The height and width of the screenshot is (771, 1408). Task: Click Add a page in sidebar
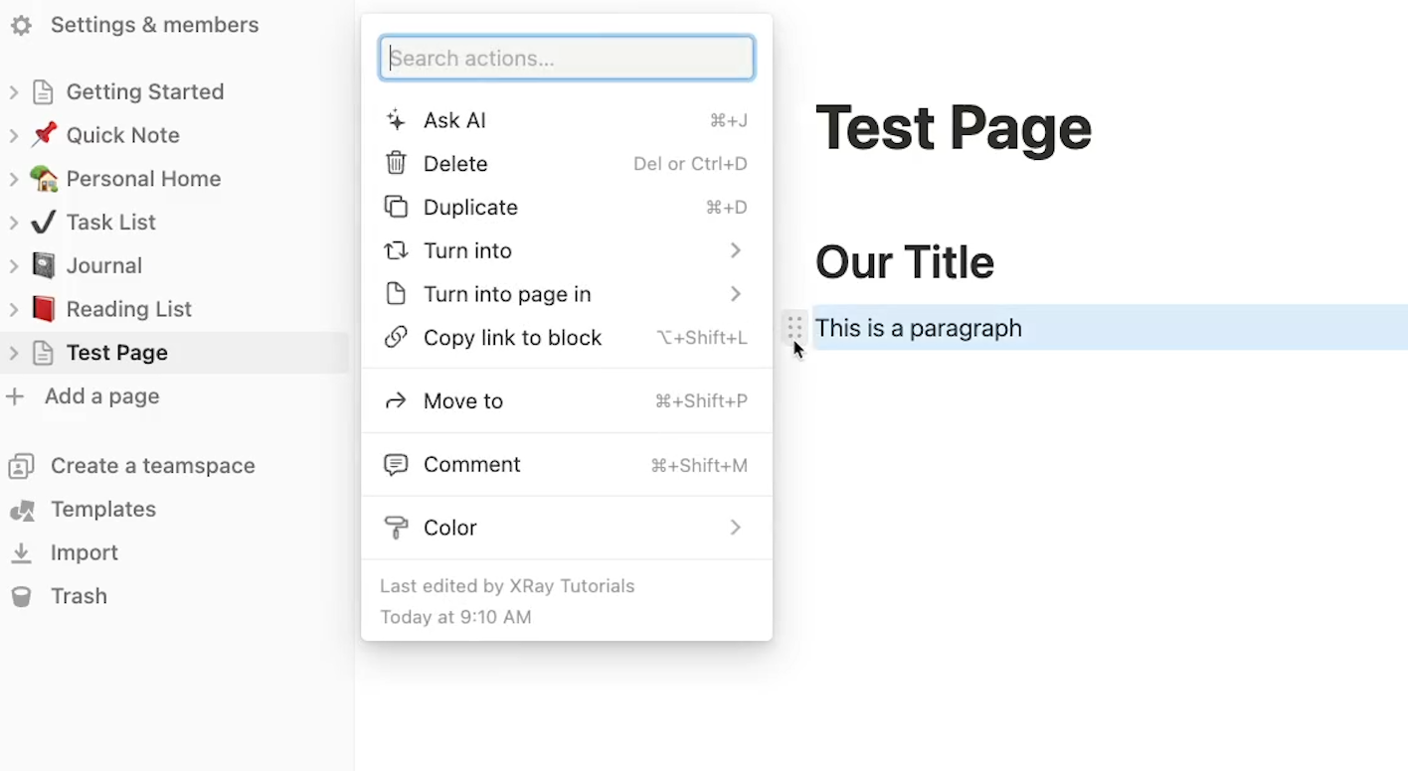(x=102, y=396)
